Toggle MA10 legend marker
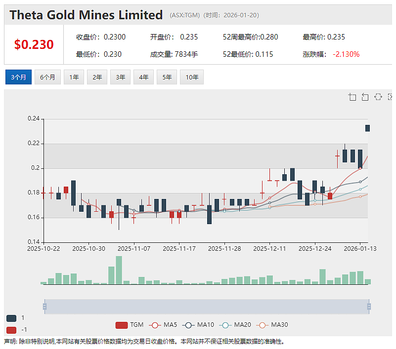This screenshot has height=349, width=396. (188, 325)
